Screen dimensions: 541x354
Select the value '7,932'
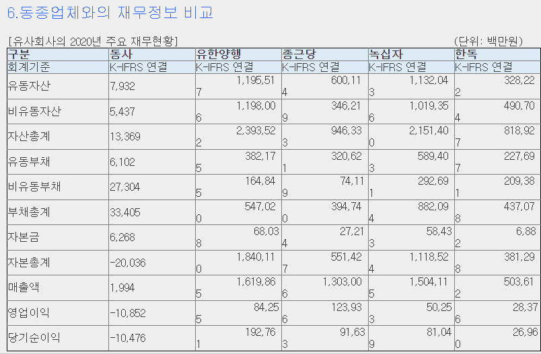pyautogui.click(x=122, y=86)
